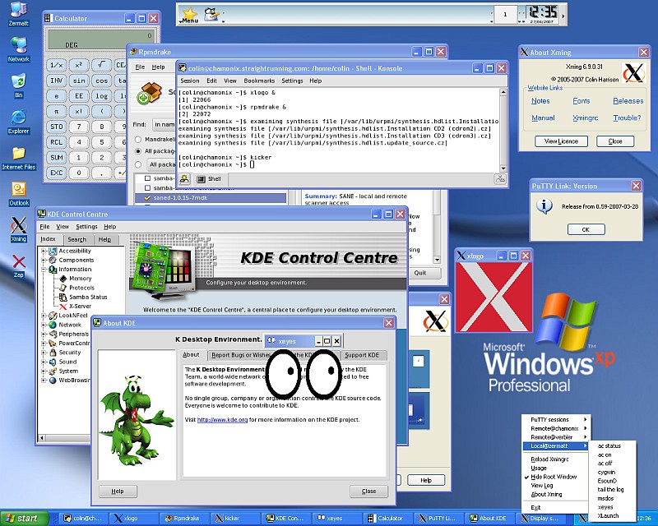Open the Bookmarks menu in Konsole
The height and width of the screenshot is (526, 658).
coord(259,81)
